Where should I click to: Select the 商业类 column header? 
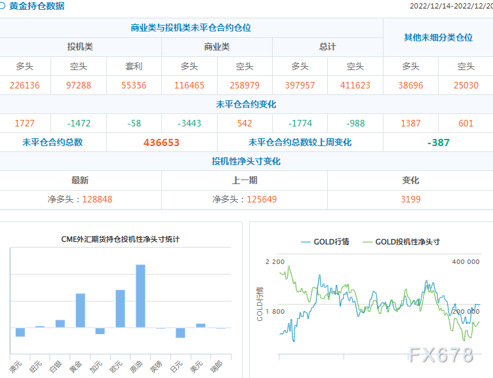tap(217, 47)
